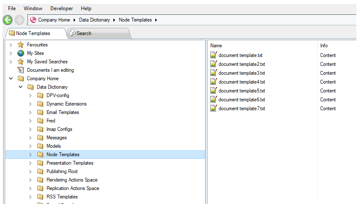361x209 pixels.
Task: Click the Imap Configs folder icon
Action: tap(40, 129)
